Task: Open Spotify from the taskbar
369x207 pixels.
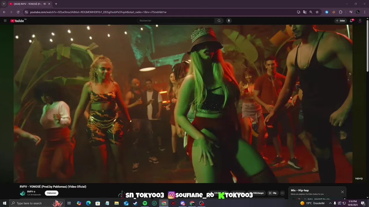Action: click(145, 203)
